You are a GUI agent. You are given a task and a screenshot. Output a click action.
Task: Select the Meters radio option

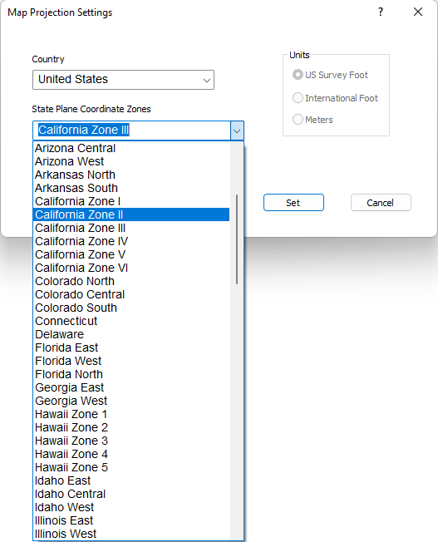pos(298,119)
